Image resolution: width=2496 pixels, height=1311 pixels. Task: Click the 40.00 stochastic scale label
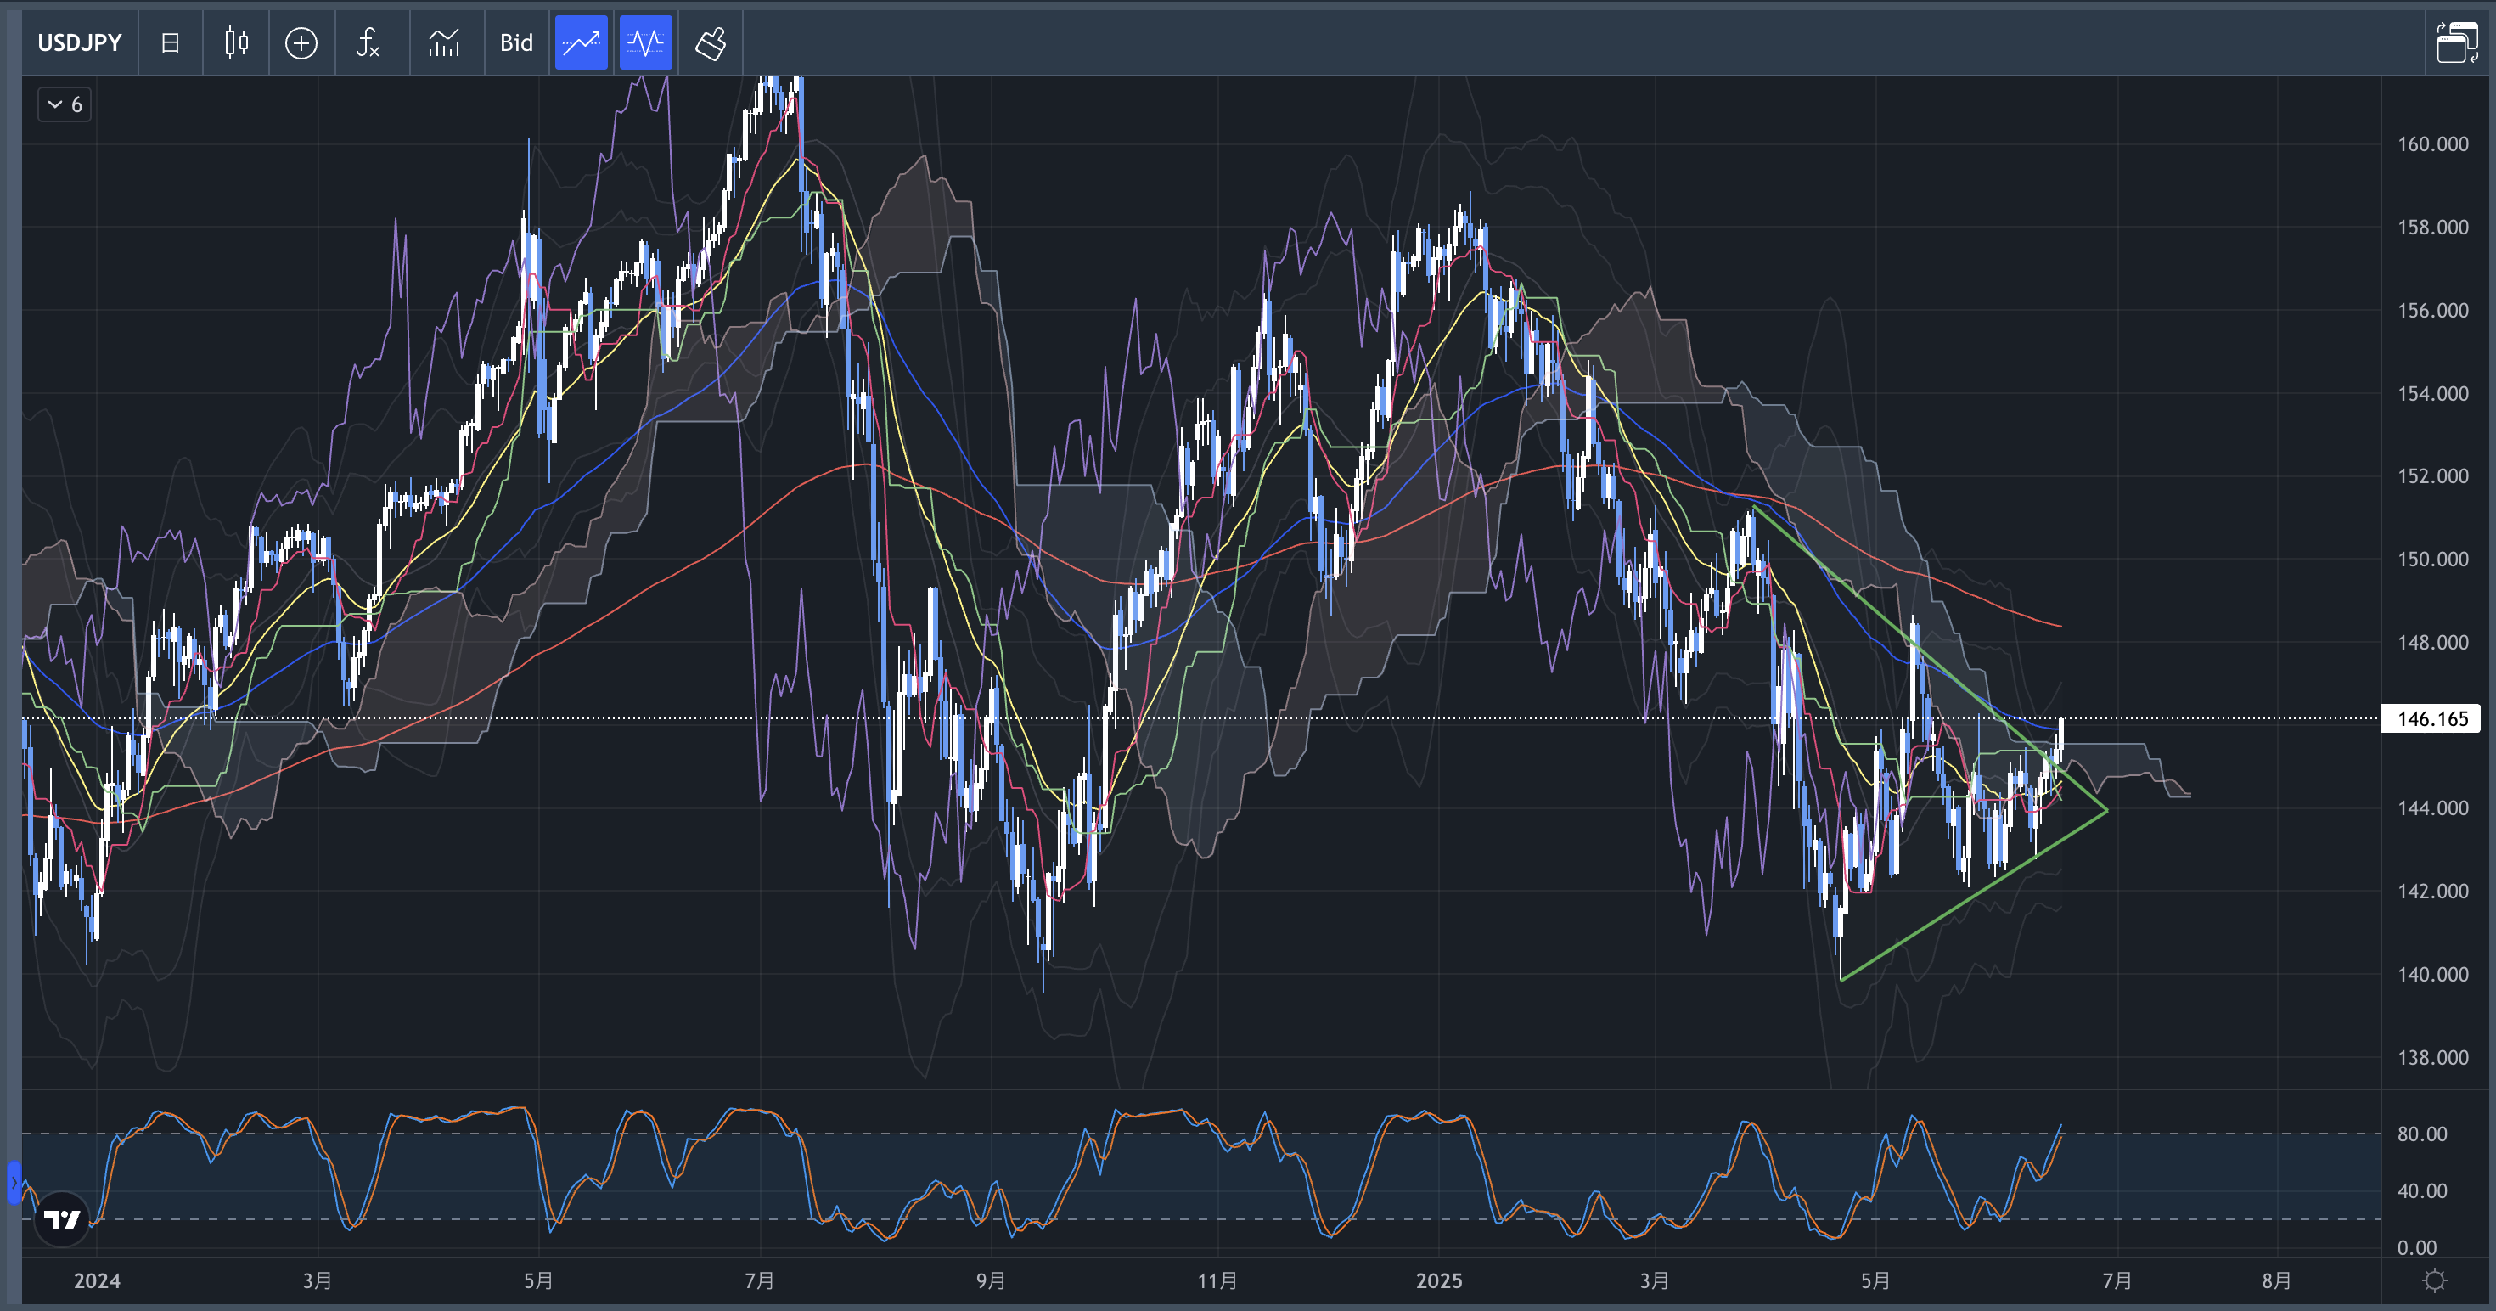click(2421, 1190)
